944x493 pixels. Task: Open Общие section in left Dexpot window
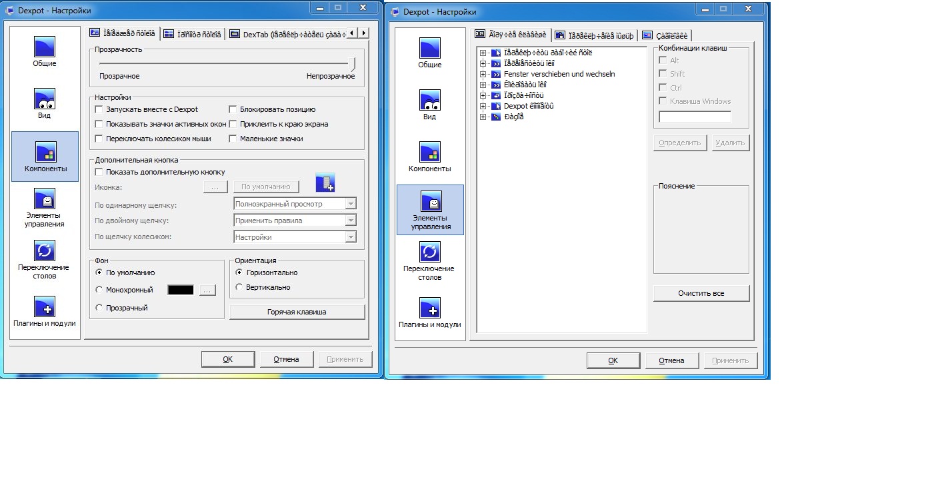(45, 52)
